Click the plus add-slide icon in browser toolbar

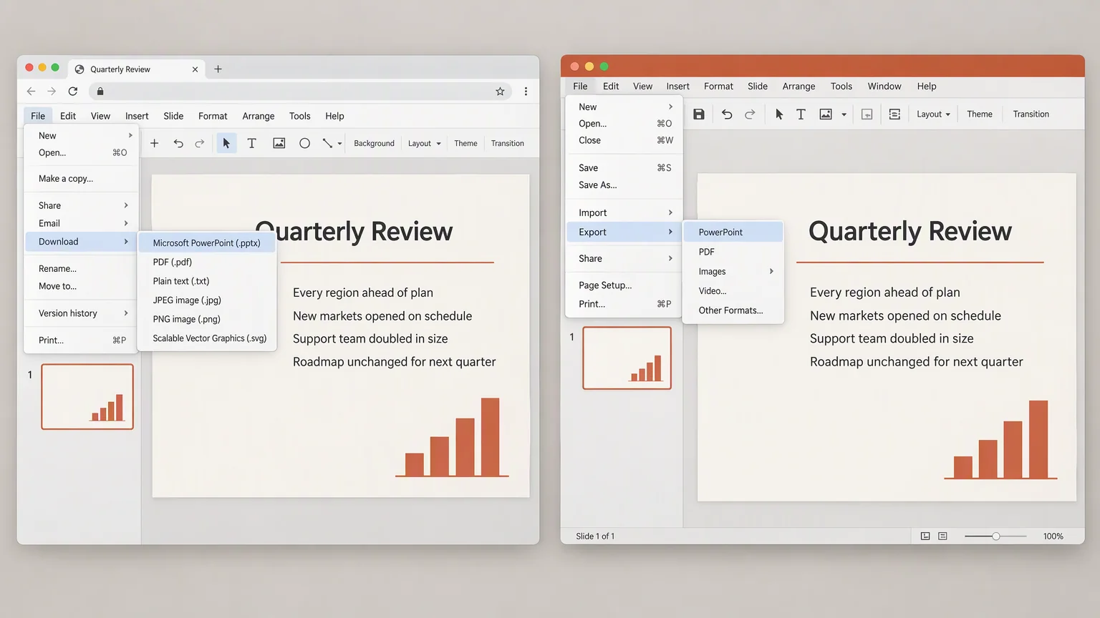point(154,143)
